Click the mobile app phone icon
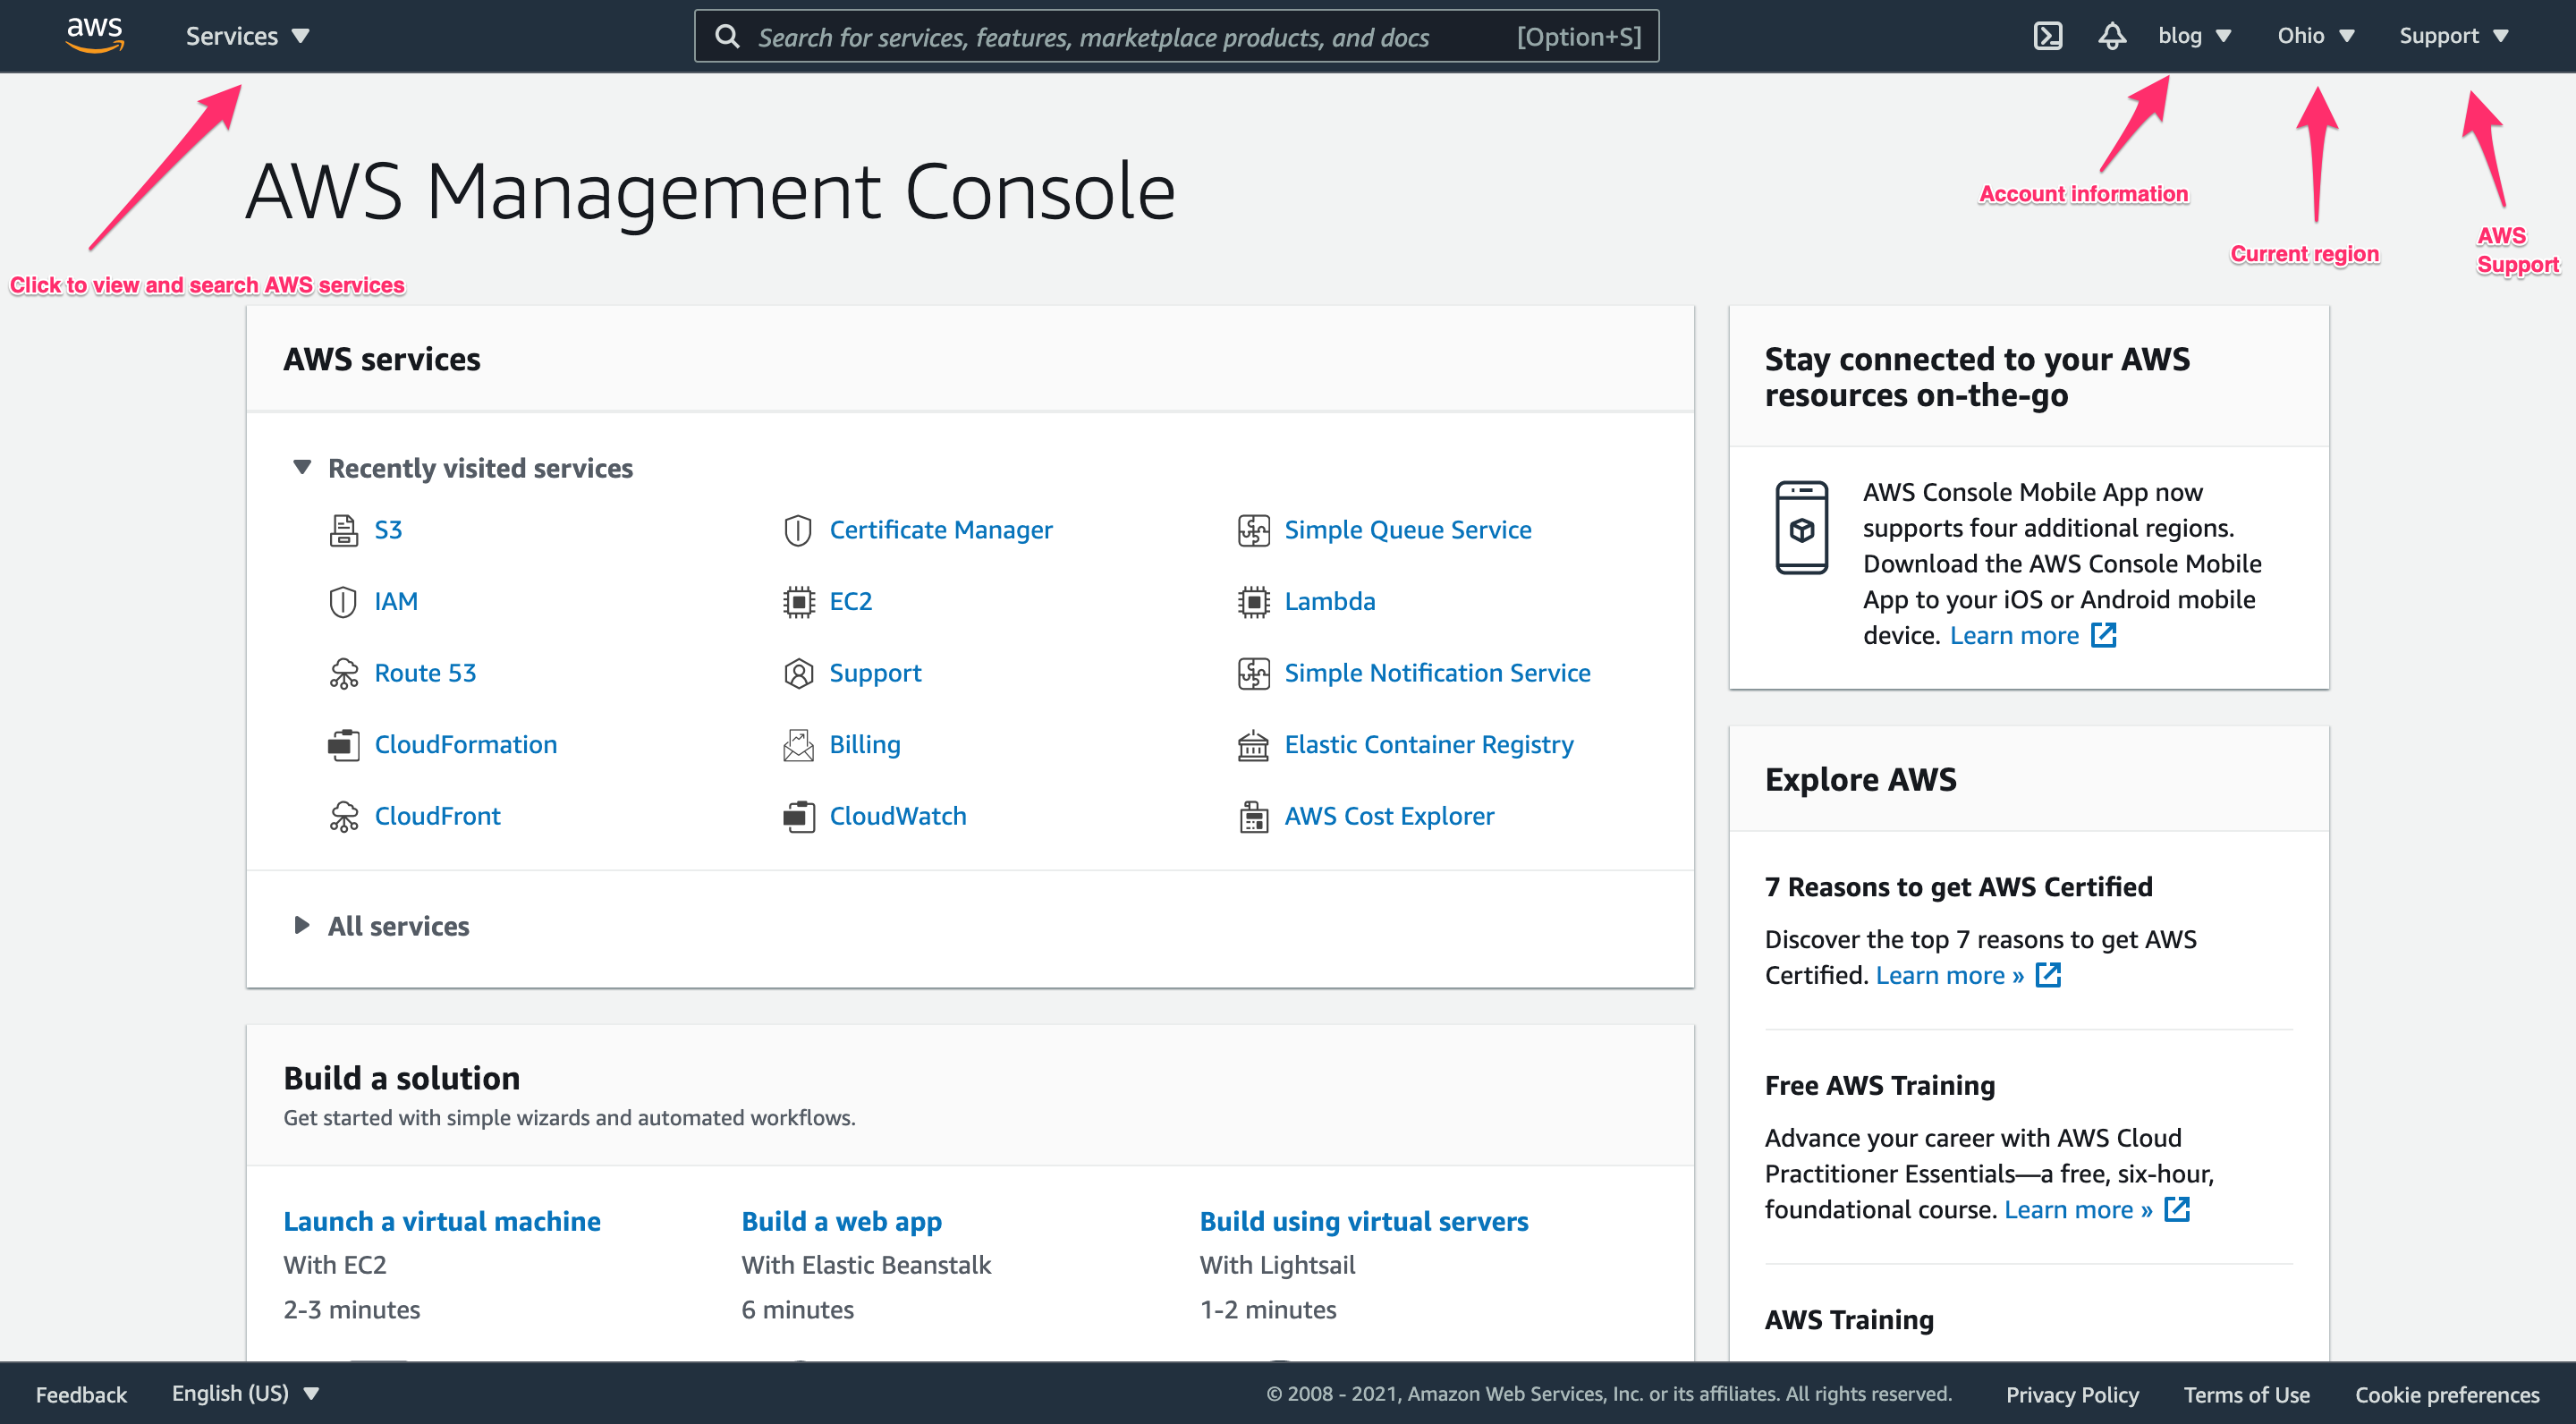The image size is (2576, 1424). tap(1801, 527)
